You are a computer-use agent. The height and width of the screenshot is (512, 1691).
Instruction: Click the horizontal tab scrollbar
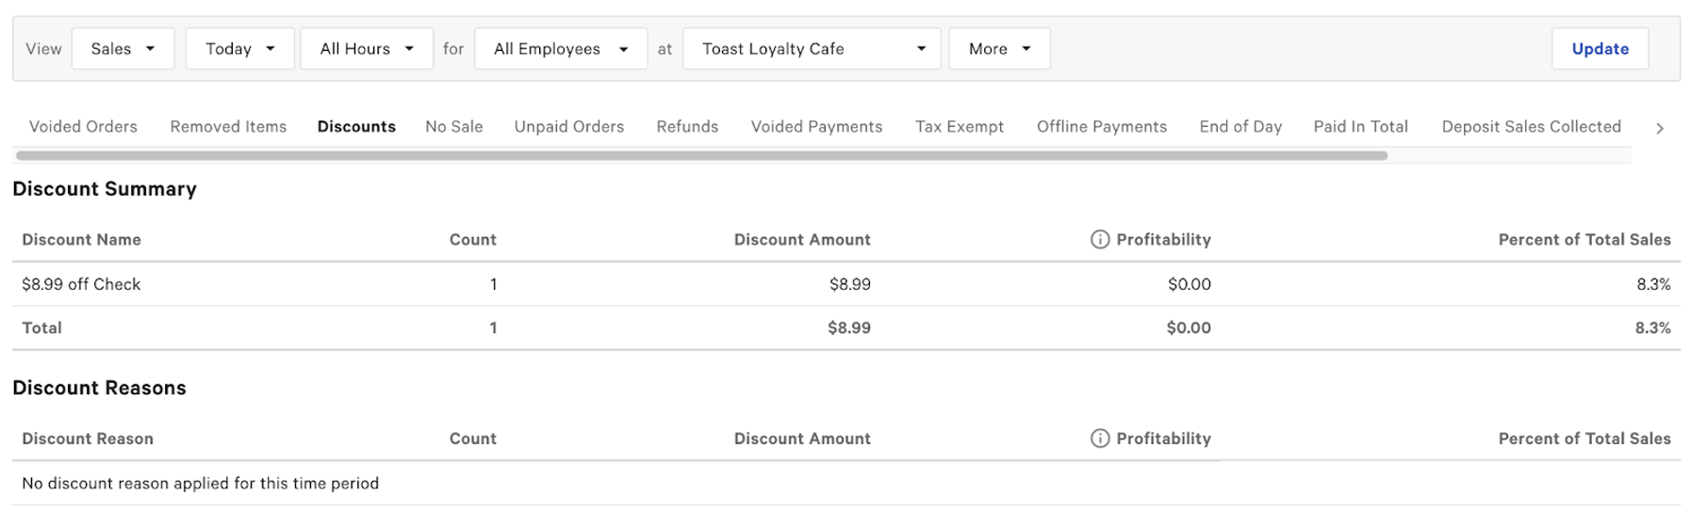point(701,155)
